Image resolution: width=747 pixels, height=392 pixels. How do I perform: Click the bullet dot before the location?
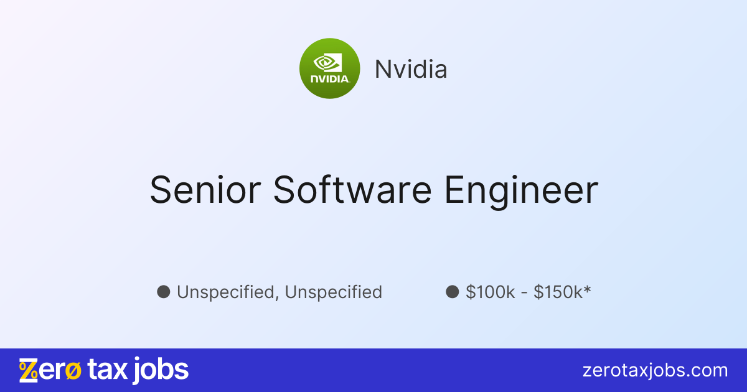point(164,291)
